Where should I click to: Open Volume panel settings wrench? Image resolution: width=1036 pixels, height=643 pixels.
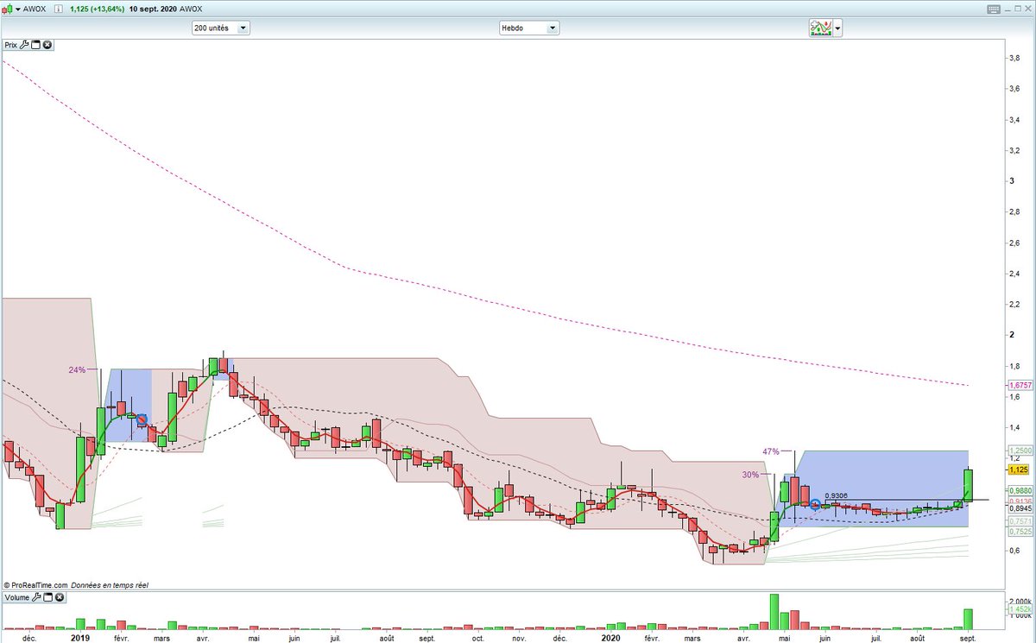point(37,597)
